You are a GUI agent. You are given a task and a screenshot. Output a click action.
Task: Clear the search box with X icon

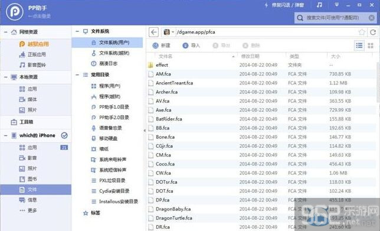pos(372,18)
